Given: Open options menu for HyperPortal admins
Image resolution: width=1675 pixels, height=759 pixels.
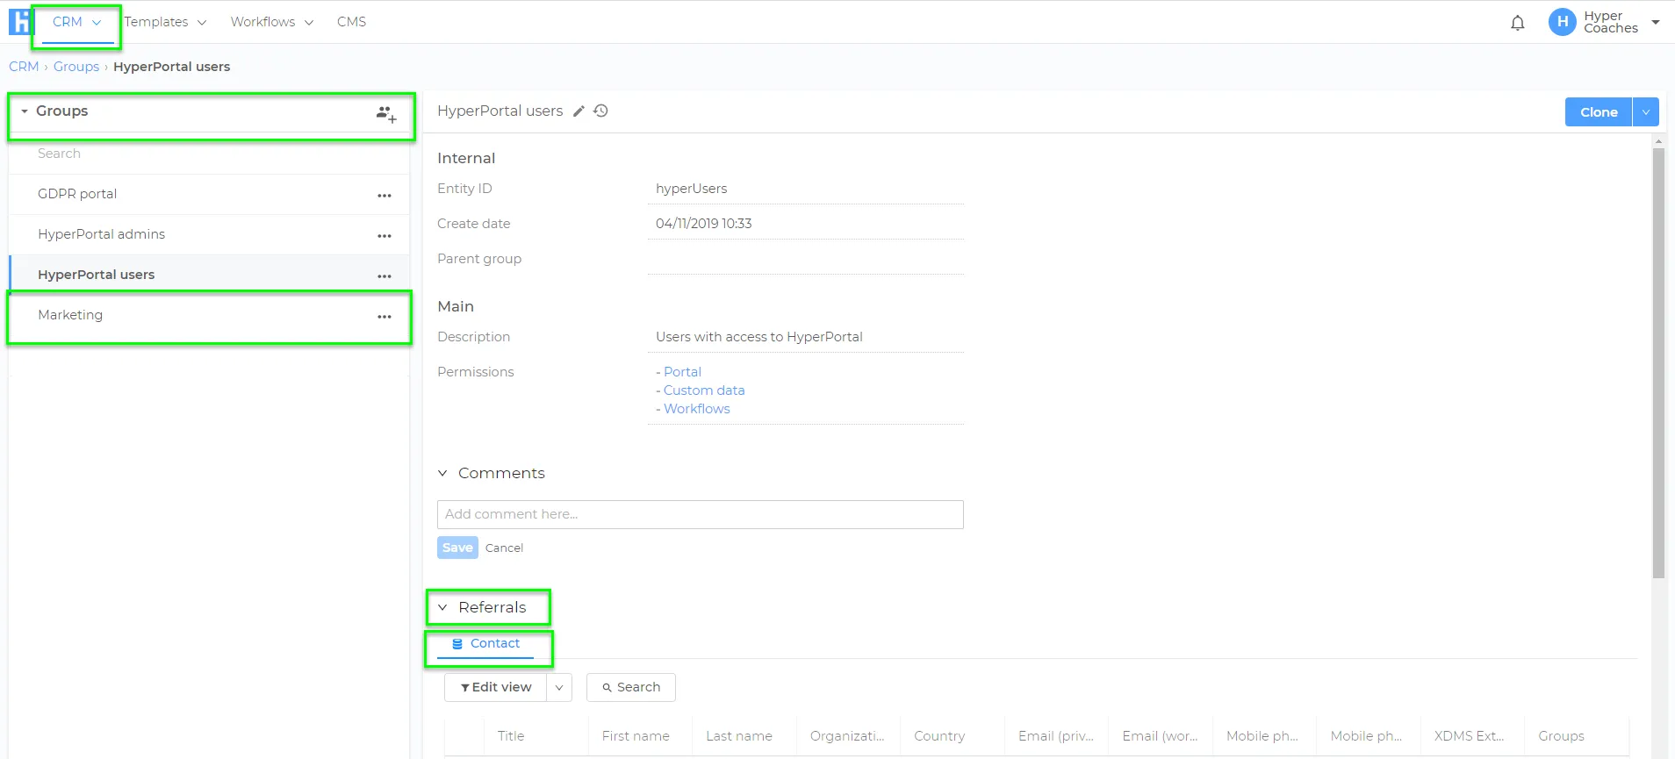Looking at the screenshot, I should click(385, 235).
